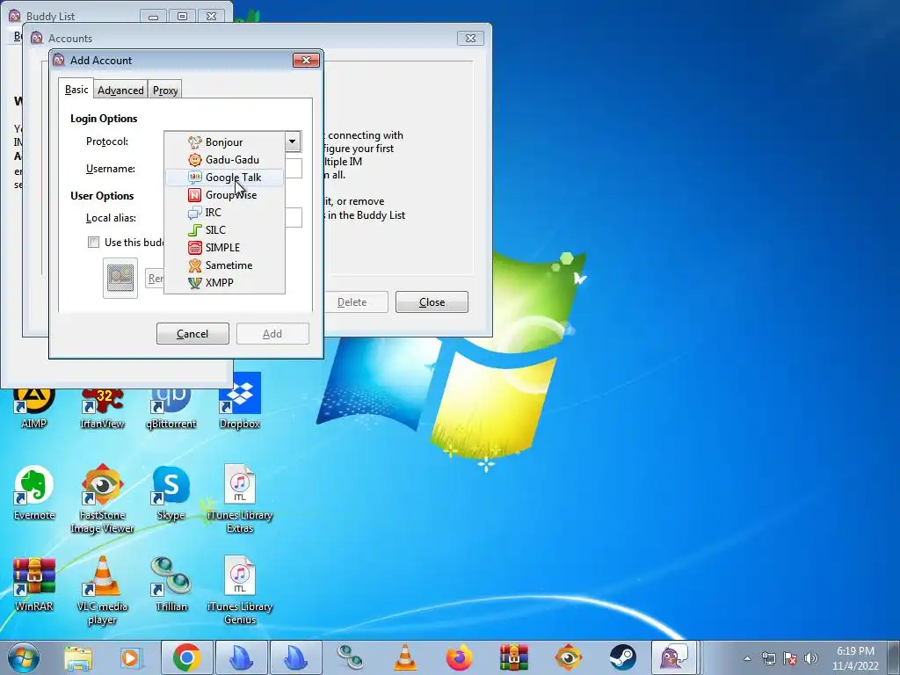This screenshot has height=675, width=900.
Task: Click the volume speaker tray icon
Action: tap(811, 658)
